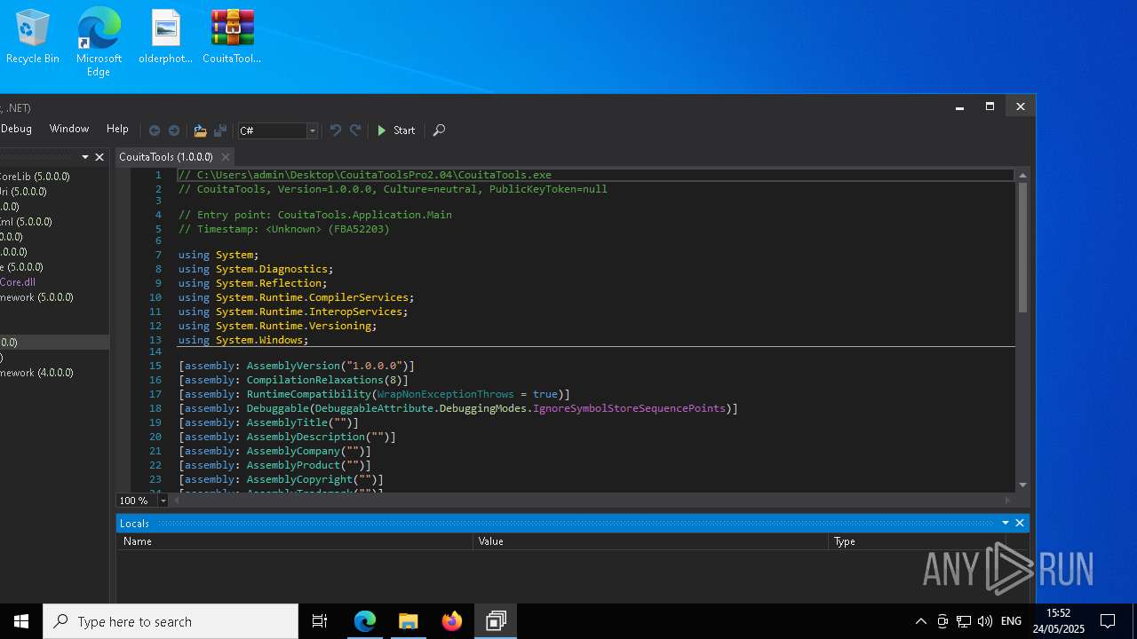Close the Locals panel
The width and height of the screenshot is (1137, 639).
(x=1020, y=524)
